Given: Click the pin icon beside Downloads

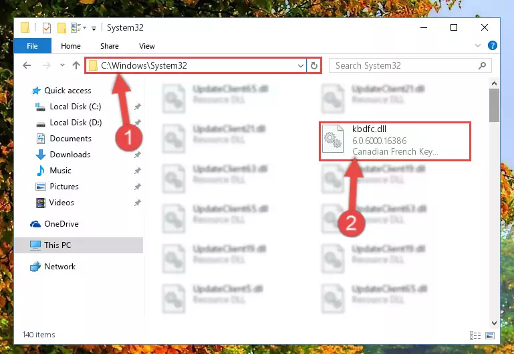Looking at the screenshot, I should tap(137, 155).
